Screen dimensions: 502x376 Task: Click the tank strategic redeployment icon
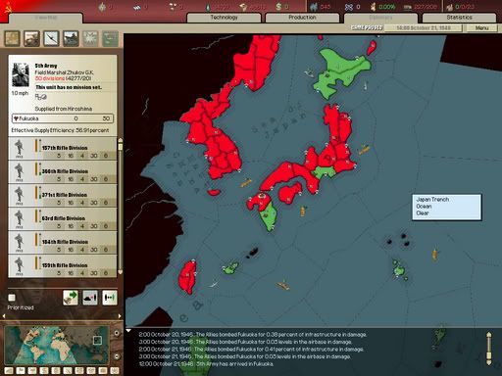(90, 298)
